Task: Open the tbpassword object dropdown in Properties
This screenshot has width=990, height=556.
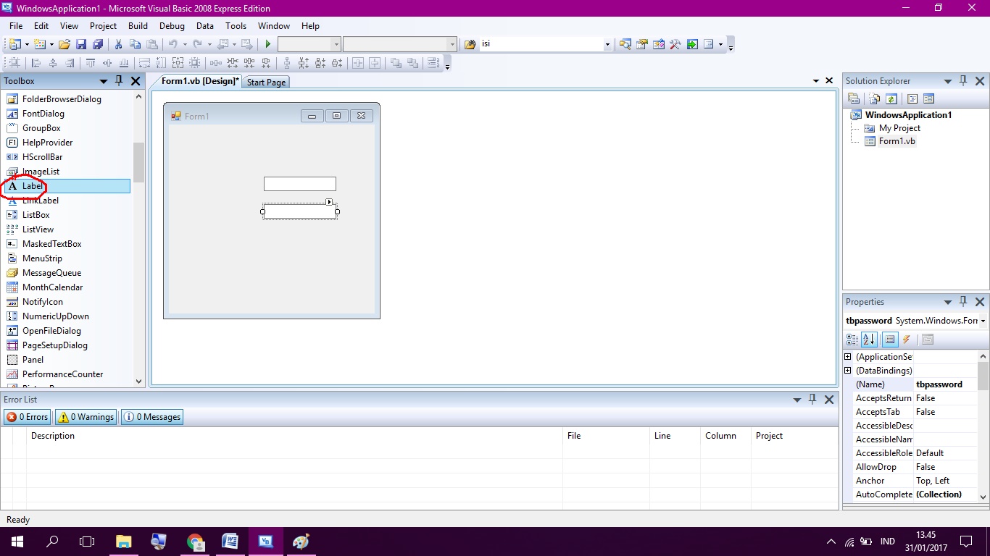Action: (x=983, y=320)
